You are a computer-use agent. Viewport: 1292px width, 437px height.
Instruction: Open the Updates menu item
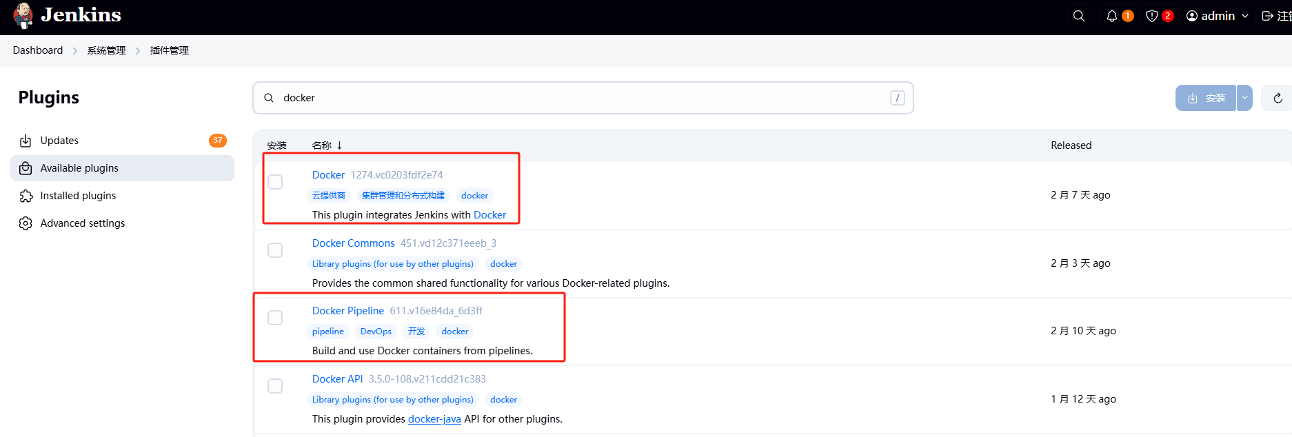122,141
